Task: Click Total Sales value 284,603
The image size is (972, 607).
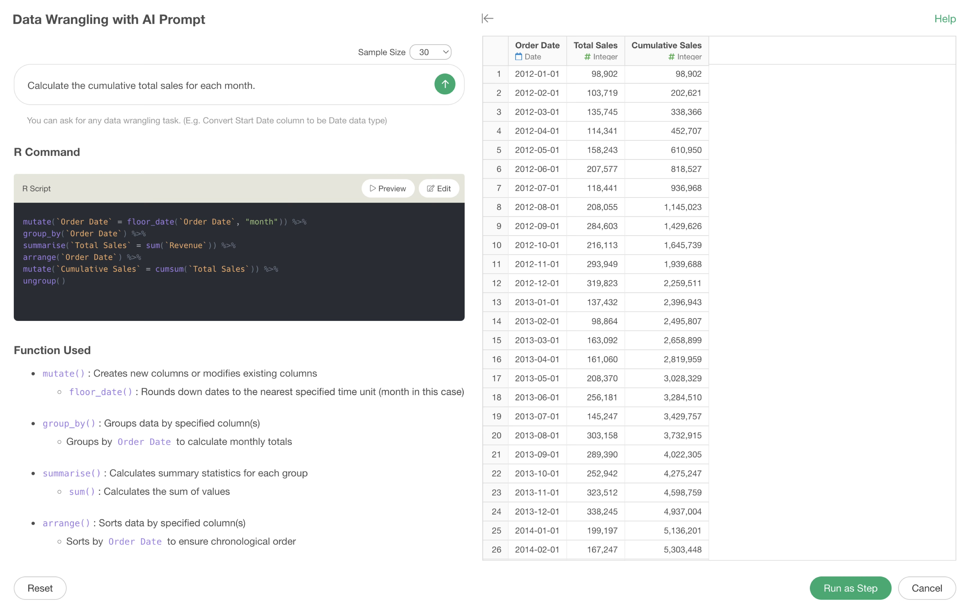Action: point(595,226)
